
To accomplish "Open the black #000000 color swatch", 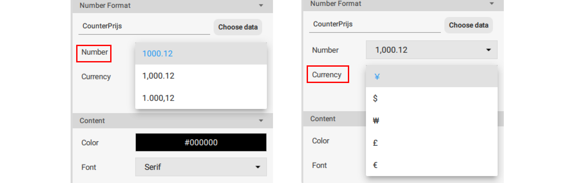I will [x=201, y=142].
